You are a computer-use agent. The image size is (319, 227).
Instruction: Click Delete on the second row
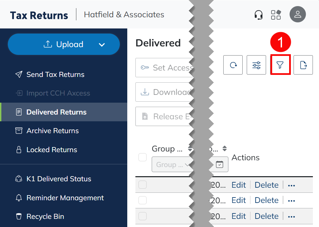point(266,200)
